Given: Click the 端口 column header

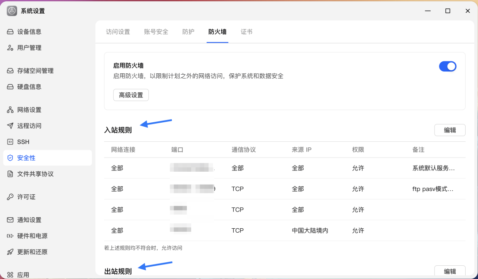Looking at the screenshot, I should click(x=177, y=150).
